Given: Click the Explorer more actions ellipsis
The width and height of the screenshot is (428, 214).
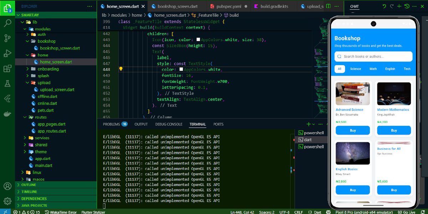Looking at the screenshot, I should [x=90, y=6].
